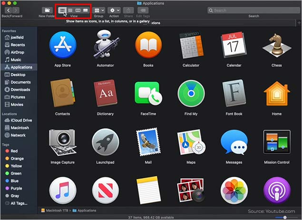Open the App Store application icon
Image resolution: width=302 pixels, height=220 pixels.
click(63, 45)
